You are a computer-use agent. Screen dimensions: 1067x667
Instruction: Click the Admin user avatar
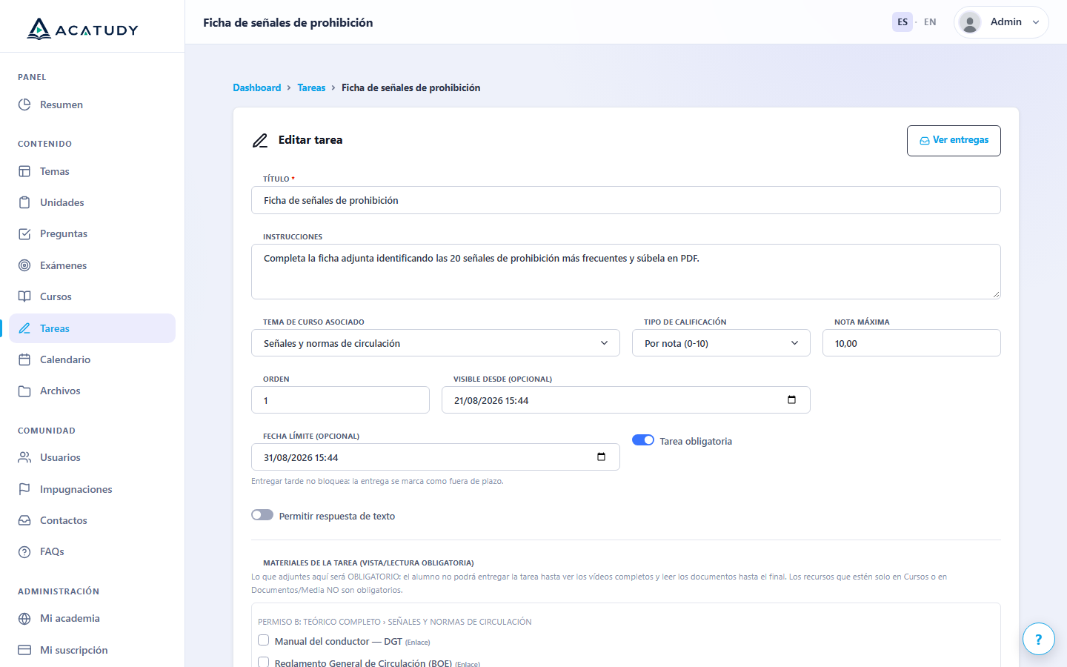pyautogui.click(x=969, y=22)
